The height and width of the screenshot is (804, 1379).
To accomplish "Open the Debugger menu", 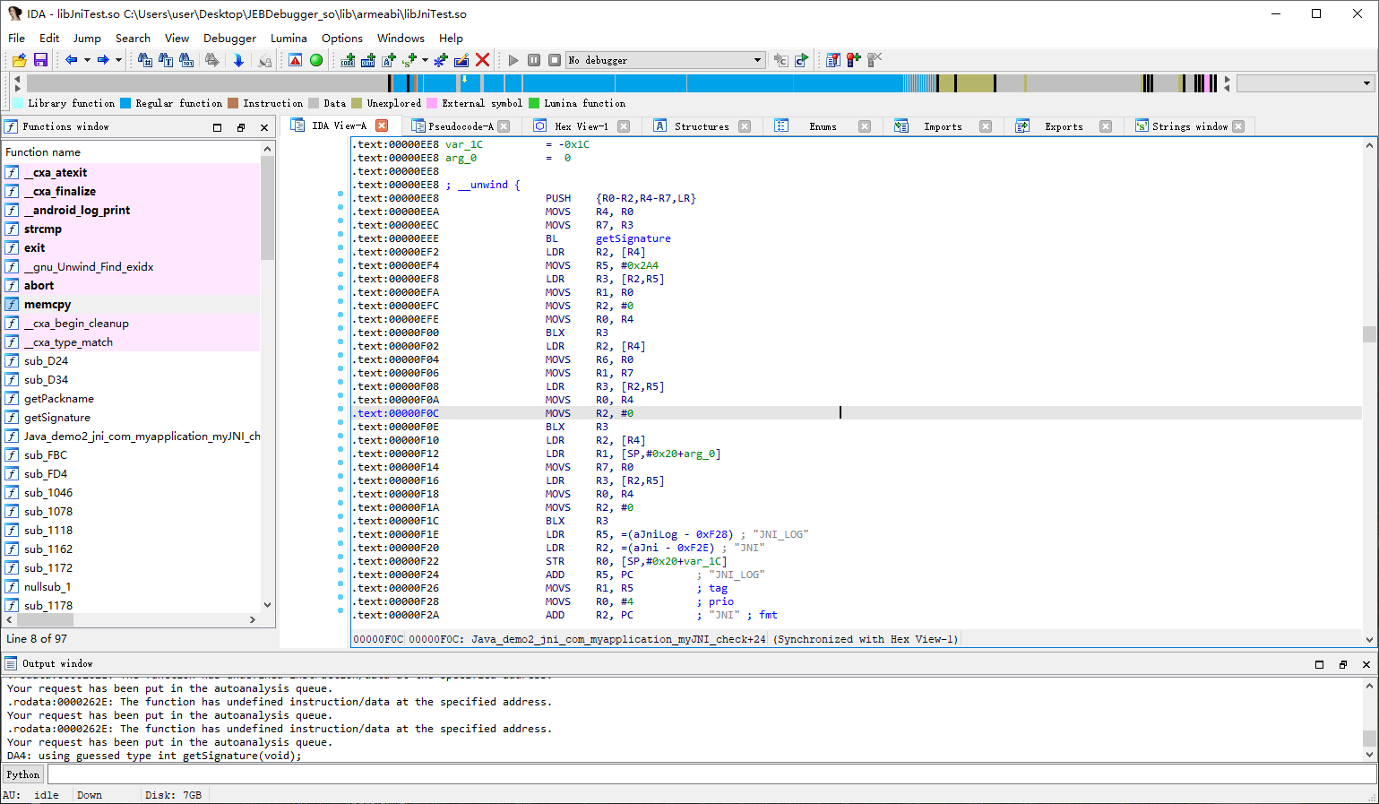I will 229,39.
